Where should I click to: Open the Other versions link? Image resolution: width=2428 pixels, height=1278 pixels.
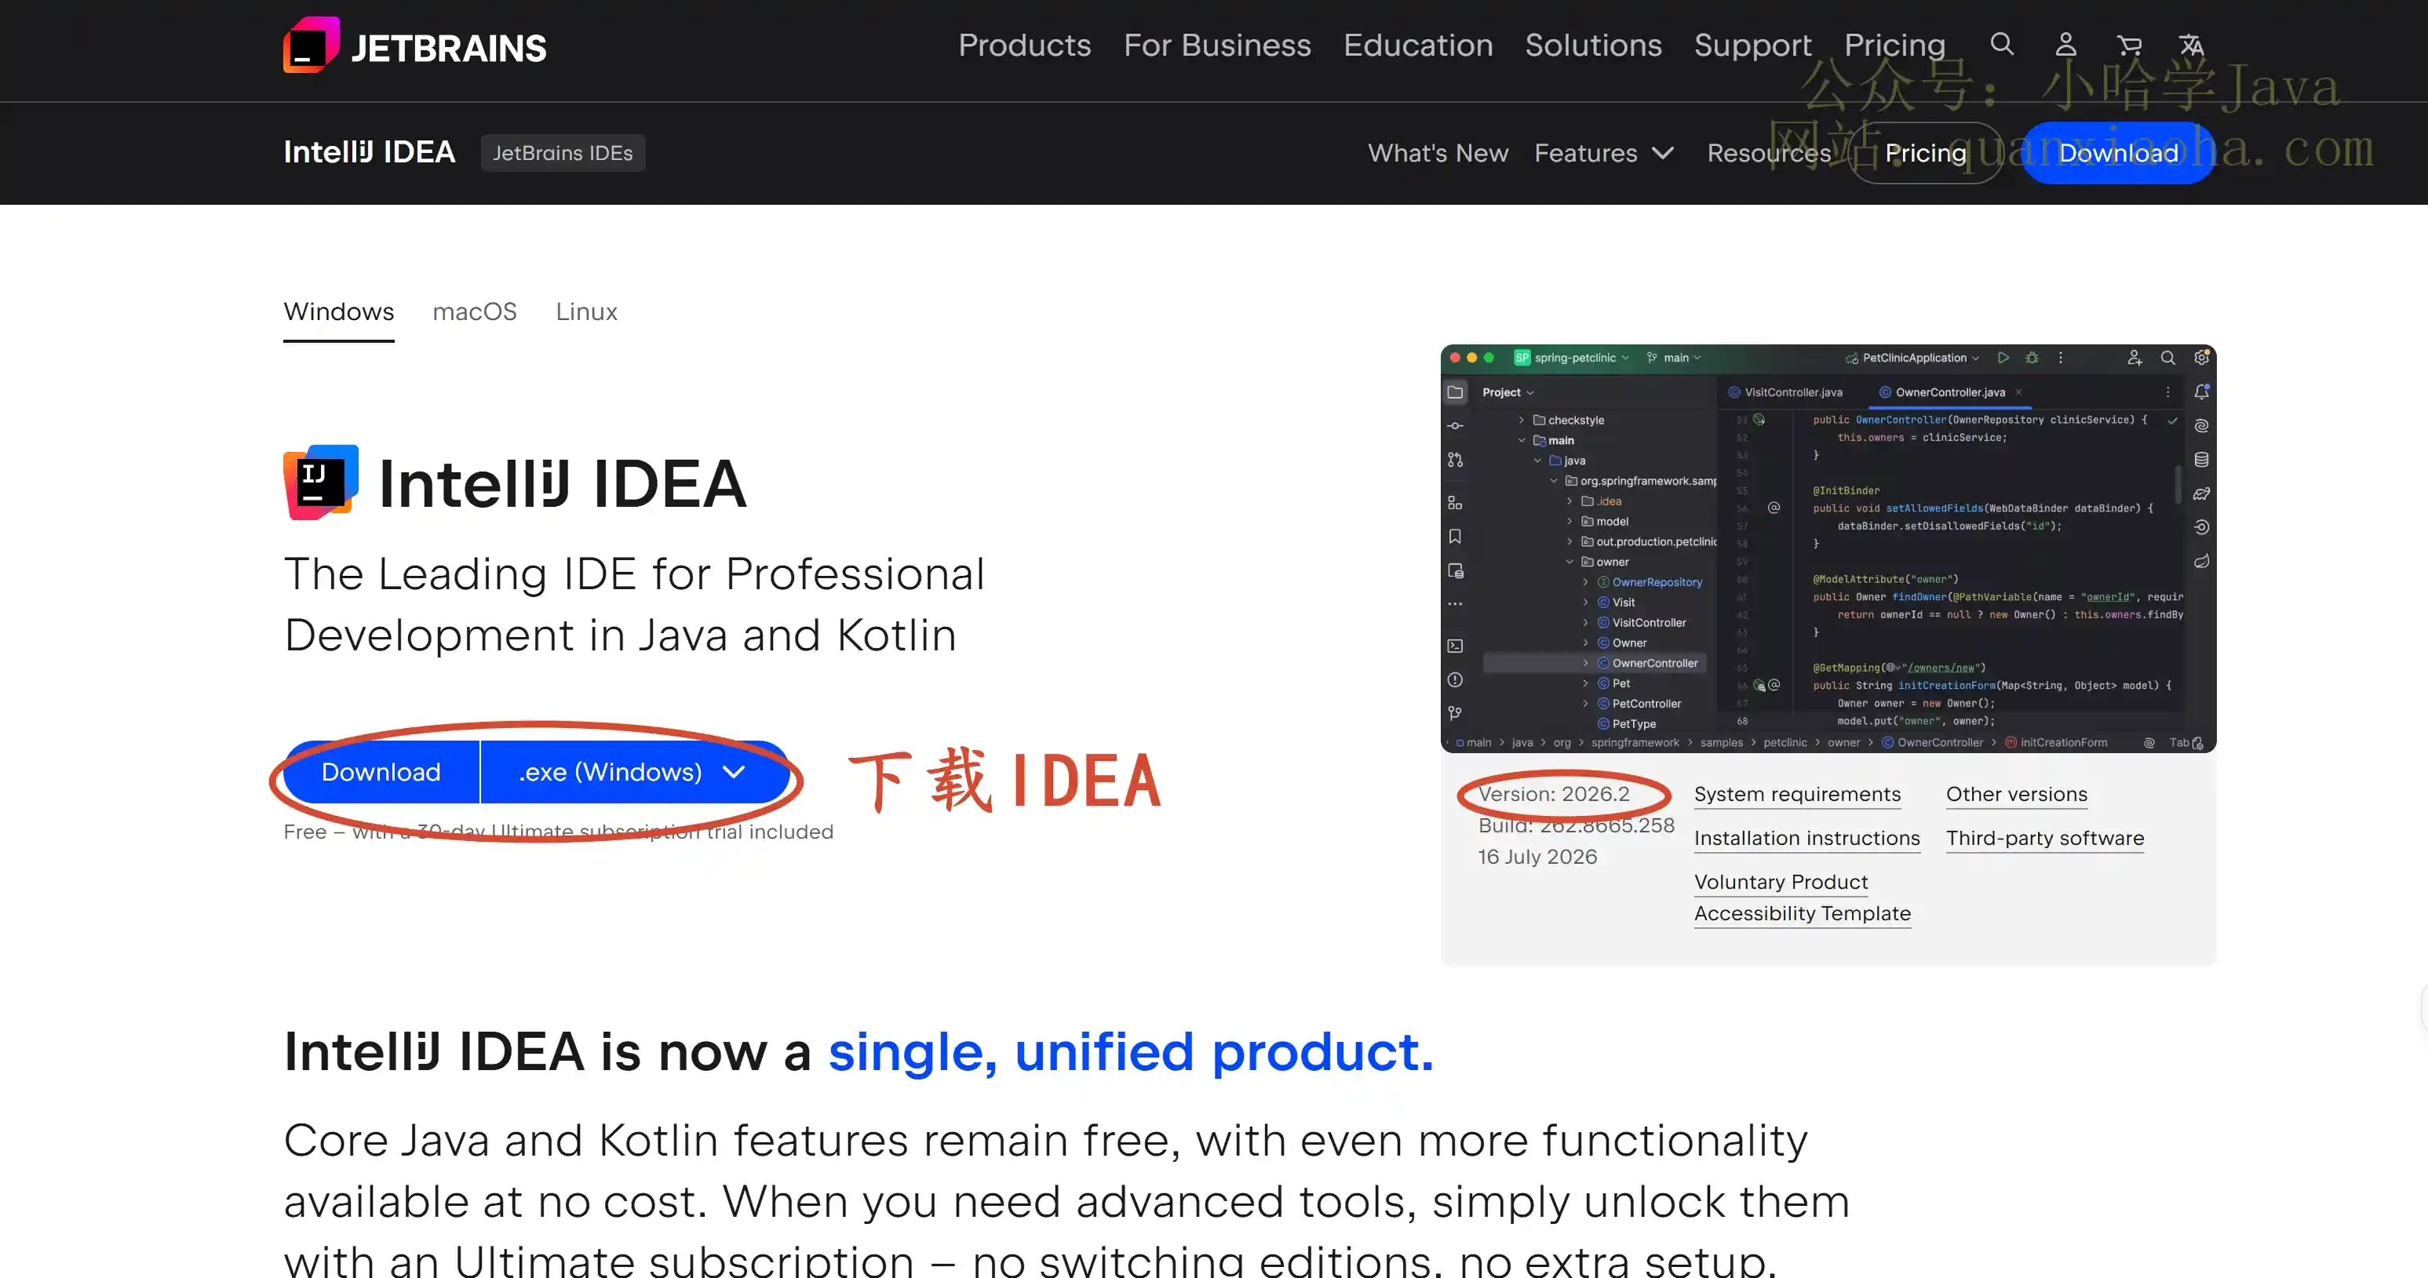(x=2016, y=795)
